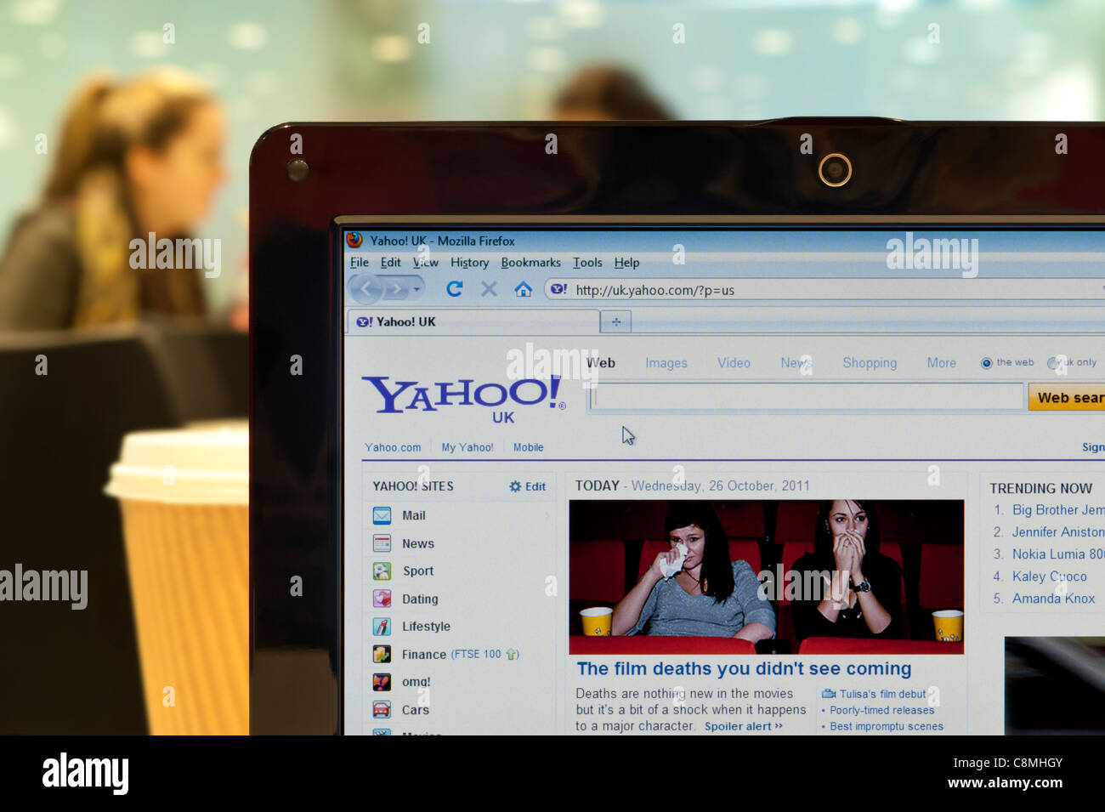Open Poorly-timed releases link
The width and height of the screenshot is (1105, 812).
click(x=881, y=710)
